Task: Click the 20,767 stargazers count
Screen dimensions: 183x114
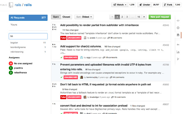Action: (x=156, y=5)
